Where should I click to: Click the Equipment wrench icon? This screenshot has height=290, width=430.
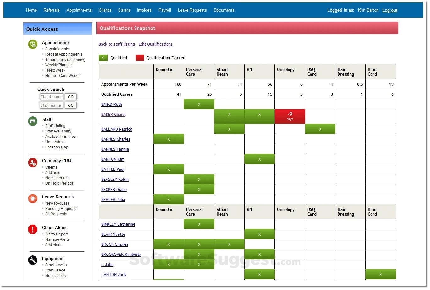[32, 260]
